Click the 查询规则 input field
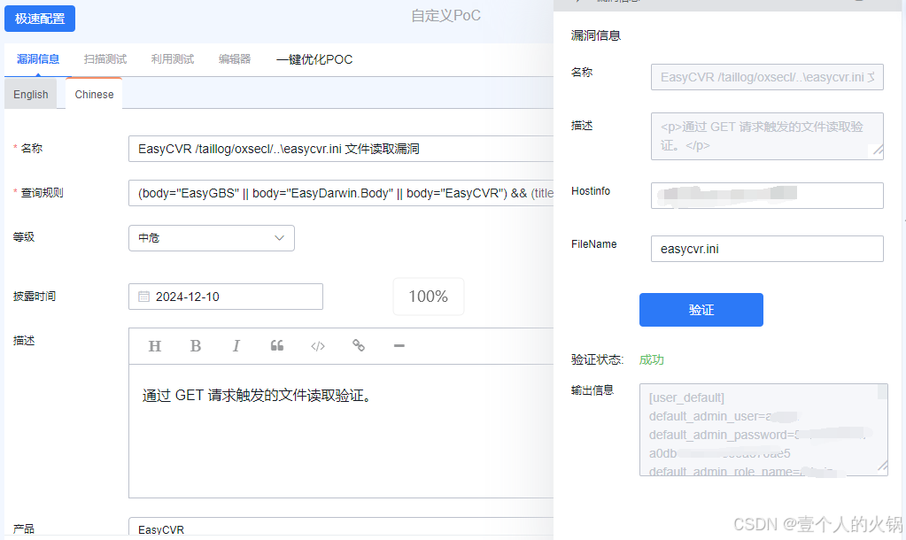The image size is (906, 540). pos(341,194)
